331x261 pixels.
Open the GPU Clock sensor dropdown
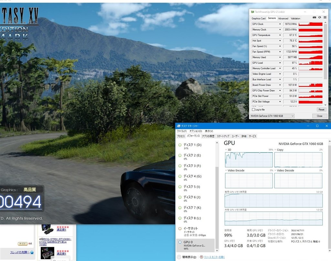pyautogui.click(x=280, y=24)
